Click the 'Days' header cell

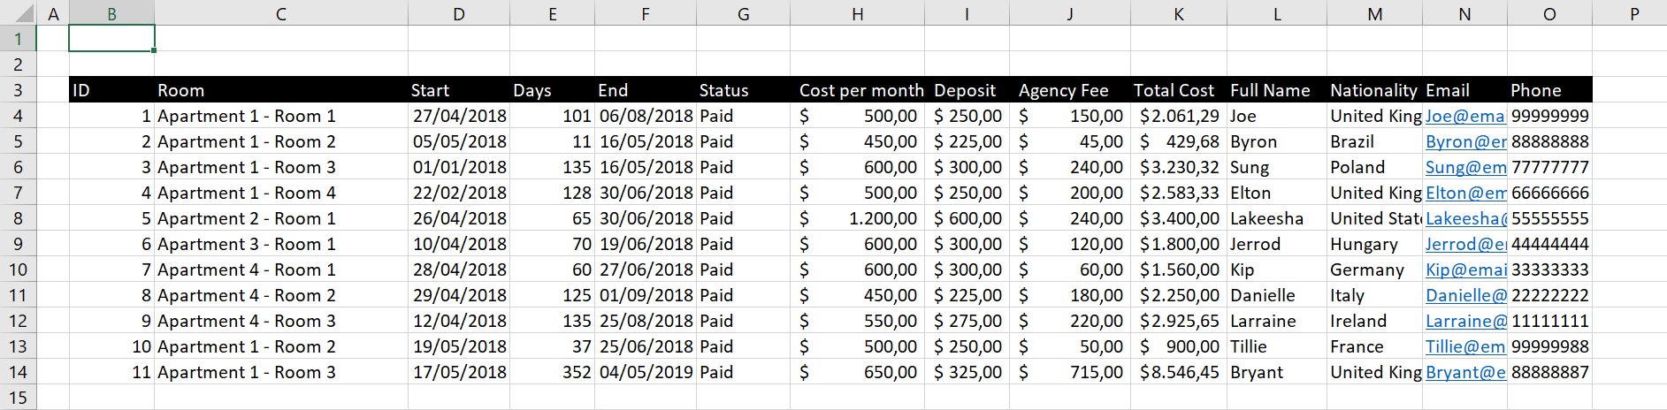click(x=552, y=90)
